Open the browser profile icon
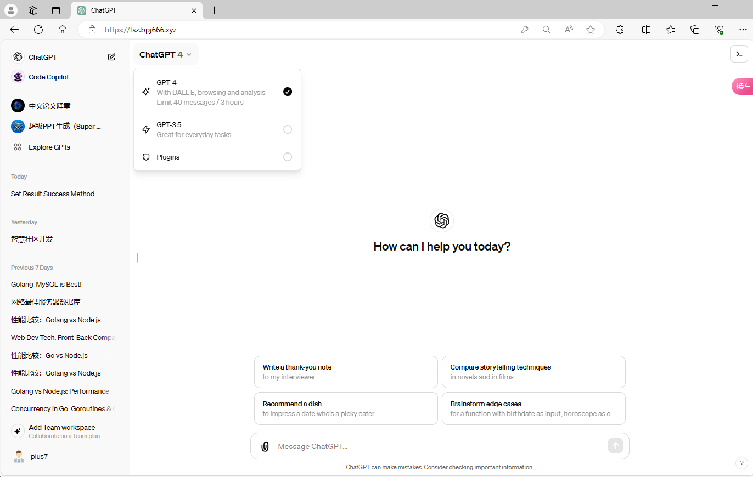The height and width of the screenshot is (477, 753). [10, 10]
